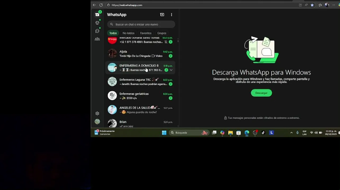The image size is (340, 190).
Task: Open the profile picture in sidebar
Action: click(97, 122)
